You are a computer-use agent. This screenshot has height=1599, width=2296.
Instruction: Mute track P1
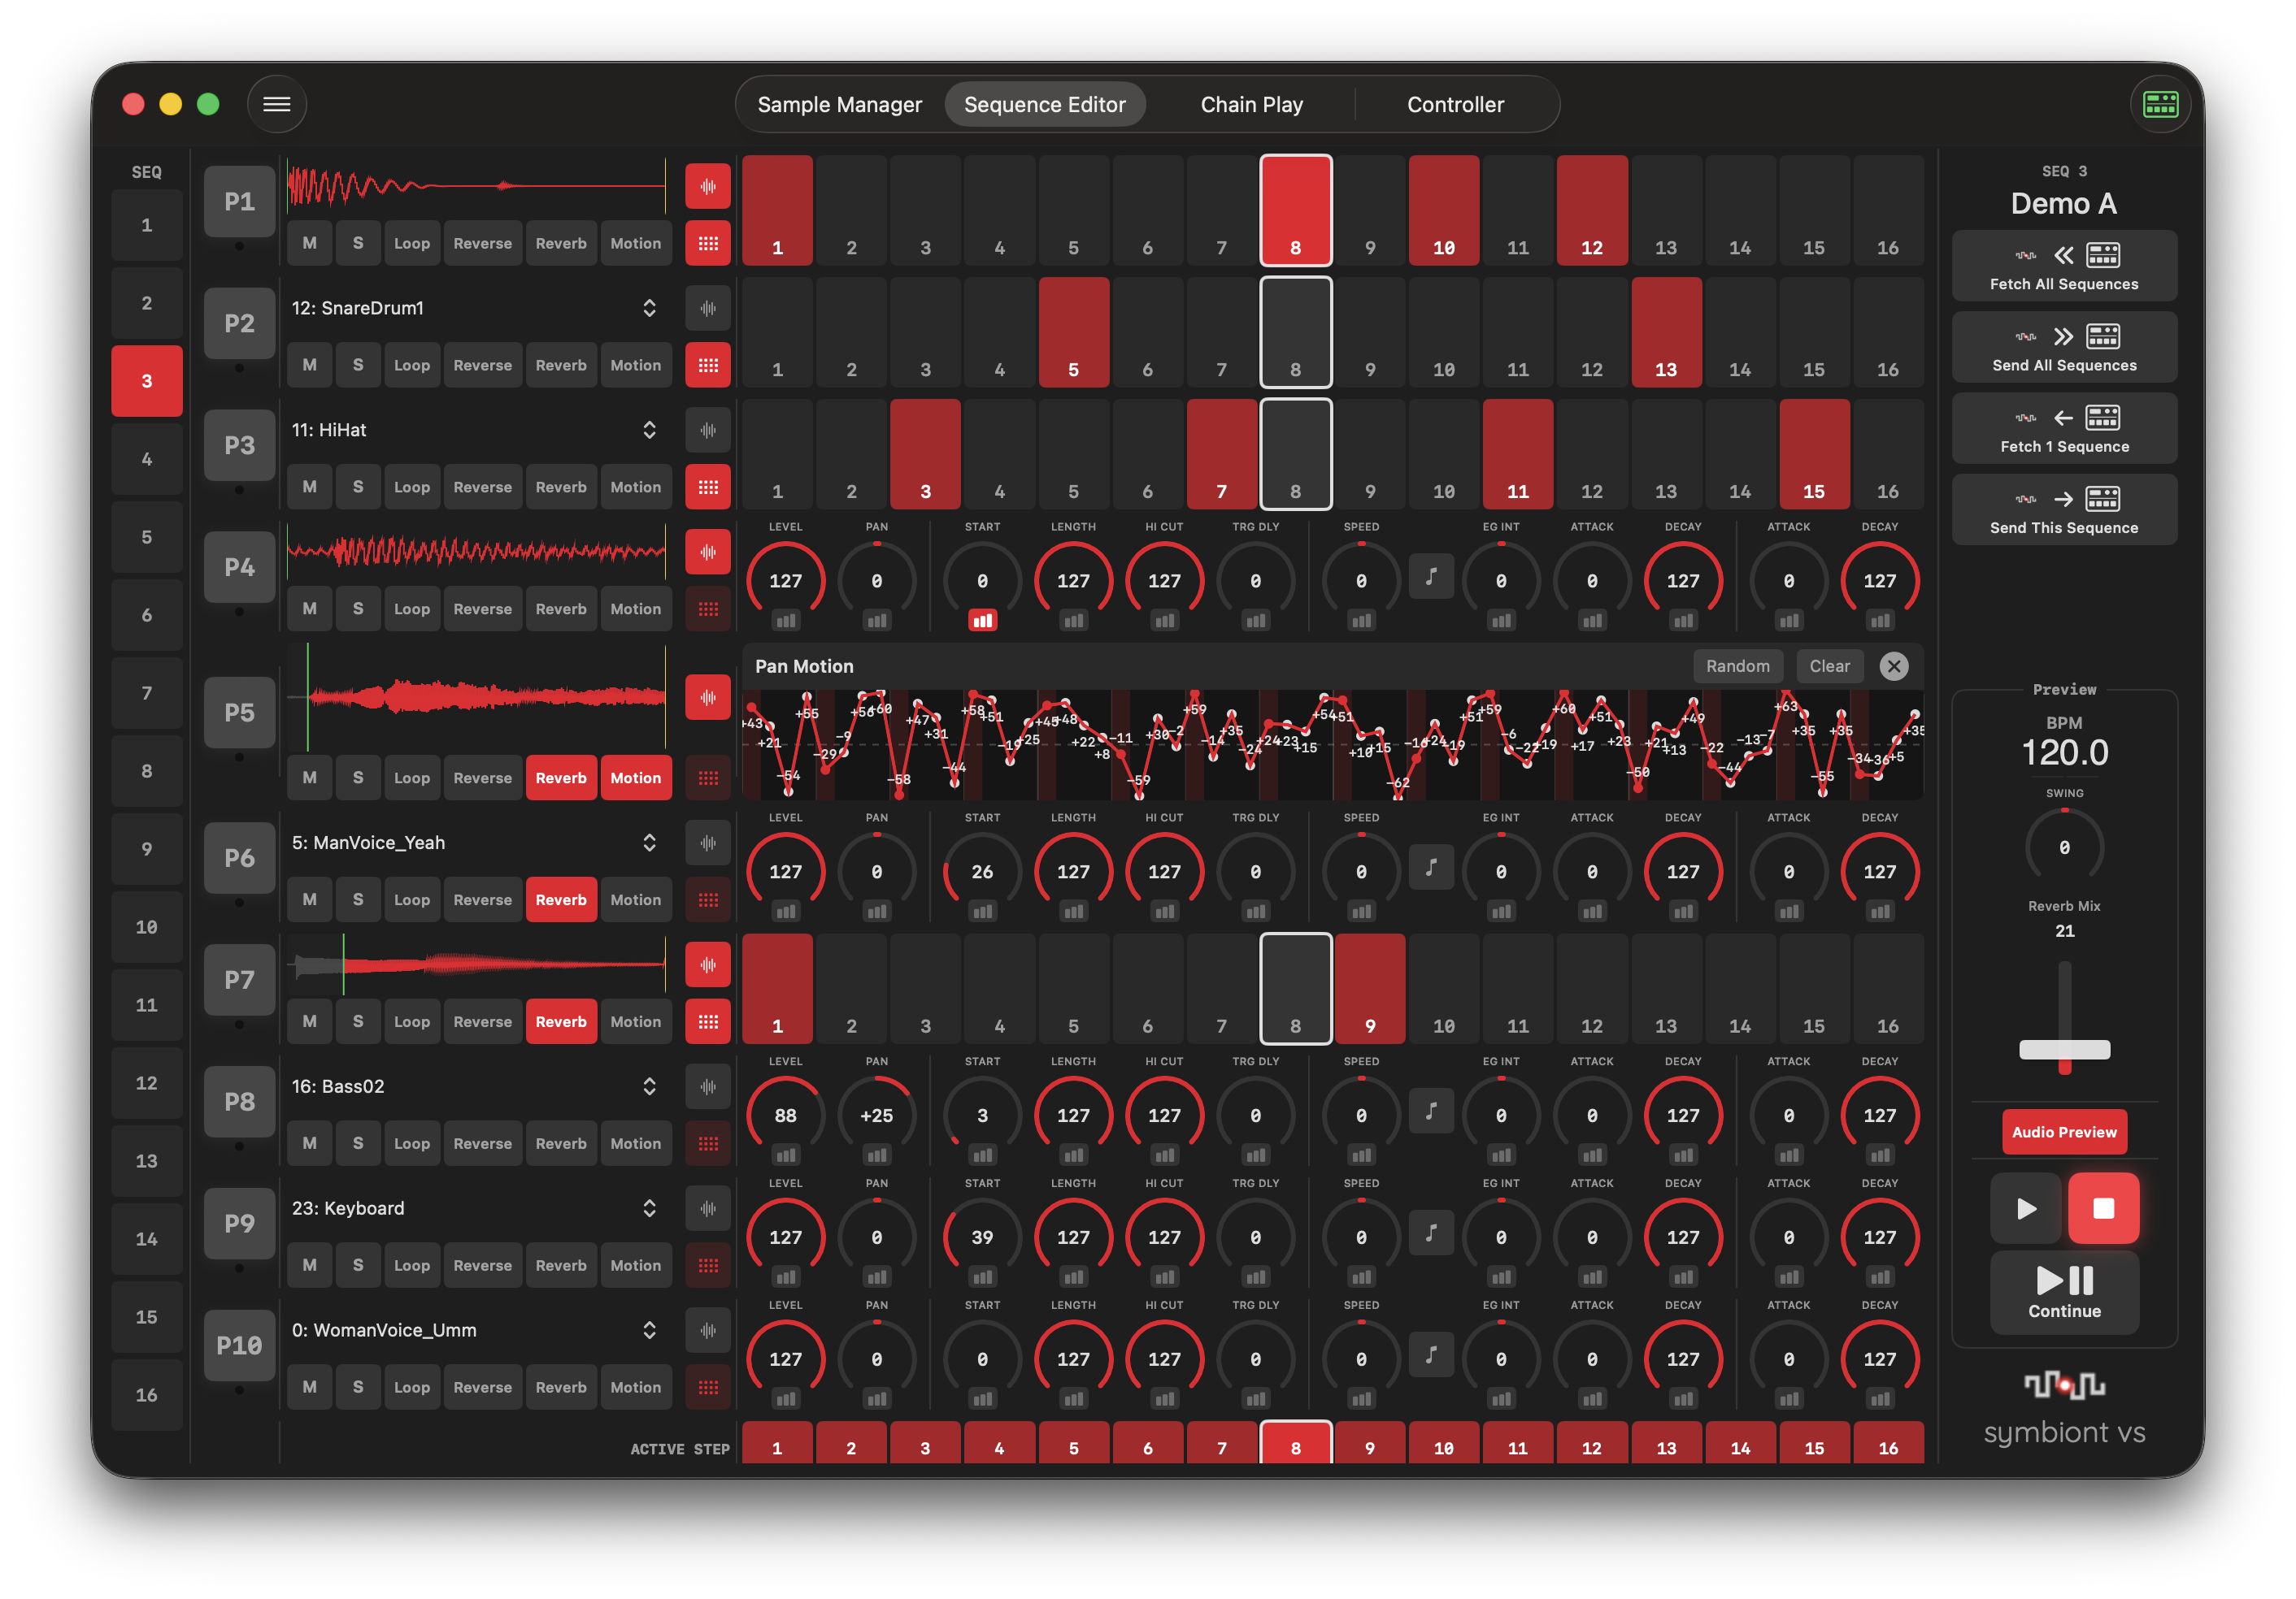pyautogui.click(x=309, y=243)
